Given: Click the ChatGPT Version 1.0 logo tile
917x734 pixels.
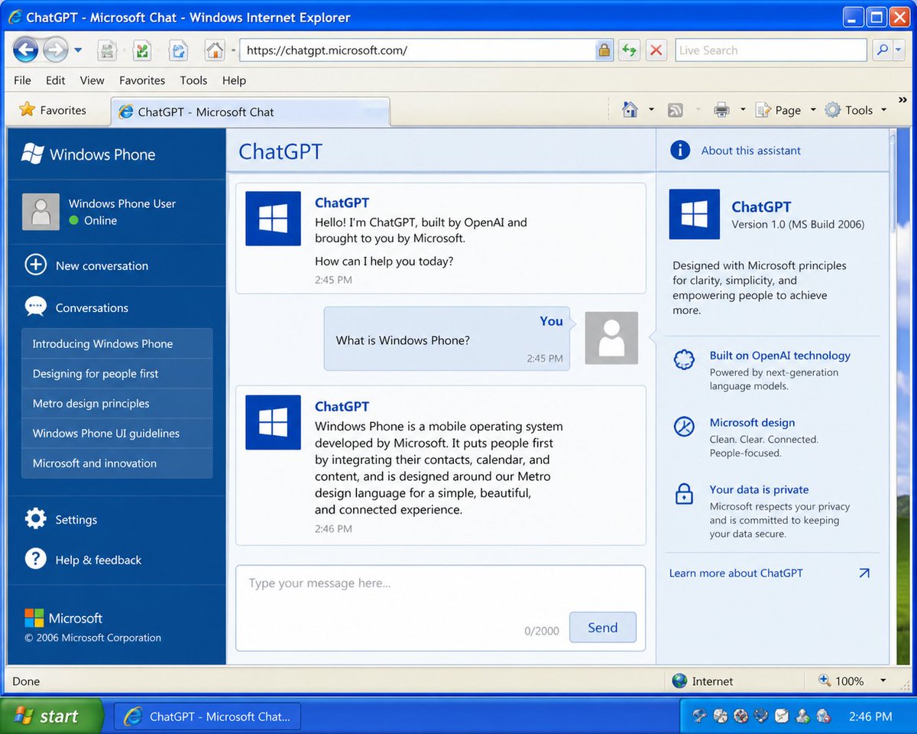Looking at the screenshot, I should click(x=694, y=215).
